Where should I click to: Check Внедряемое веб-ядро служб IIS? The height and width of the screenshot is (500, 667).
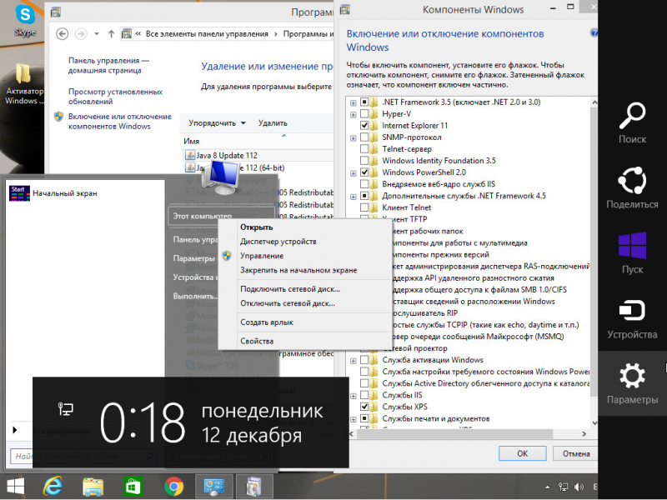(364, 184)
